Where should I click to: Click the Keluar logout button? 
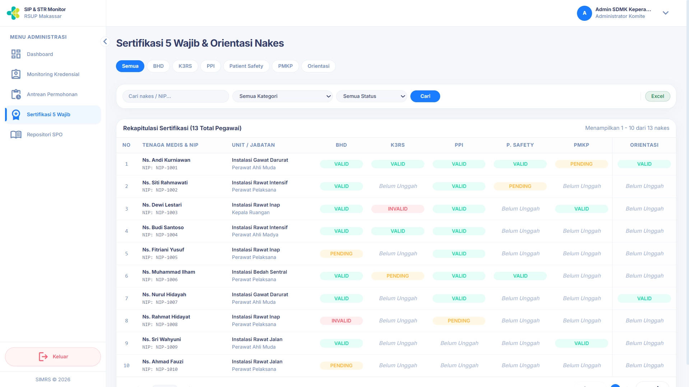(x=53, y=357)
